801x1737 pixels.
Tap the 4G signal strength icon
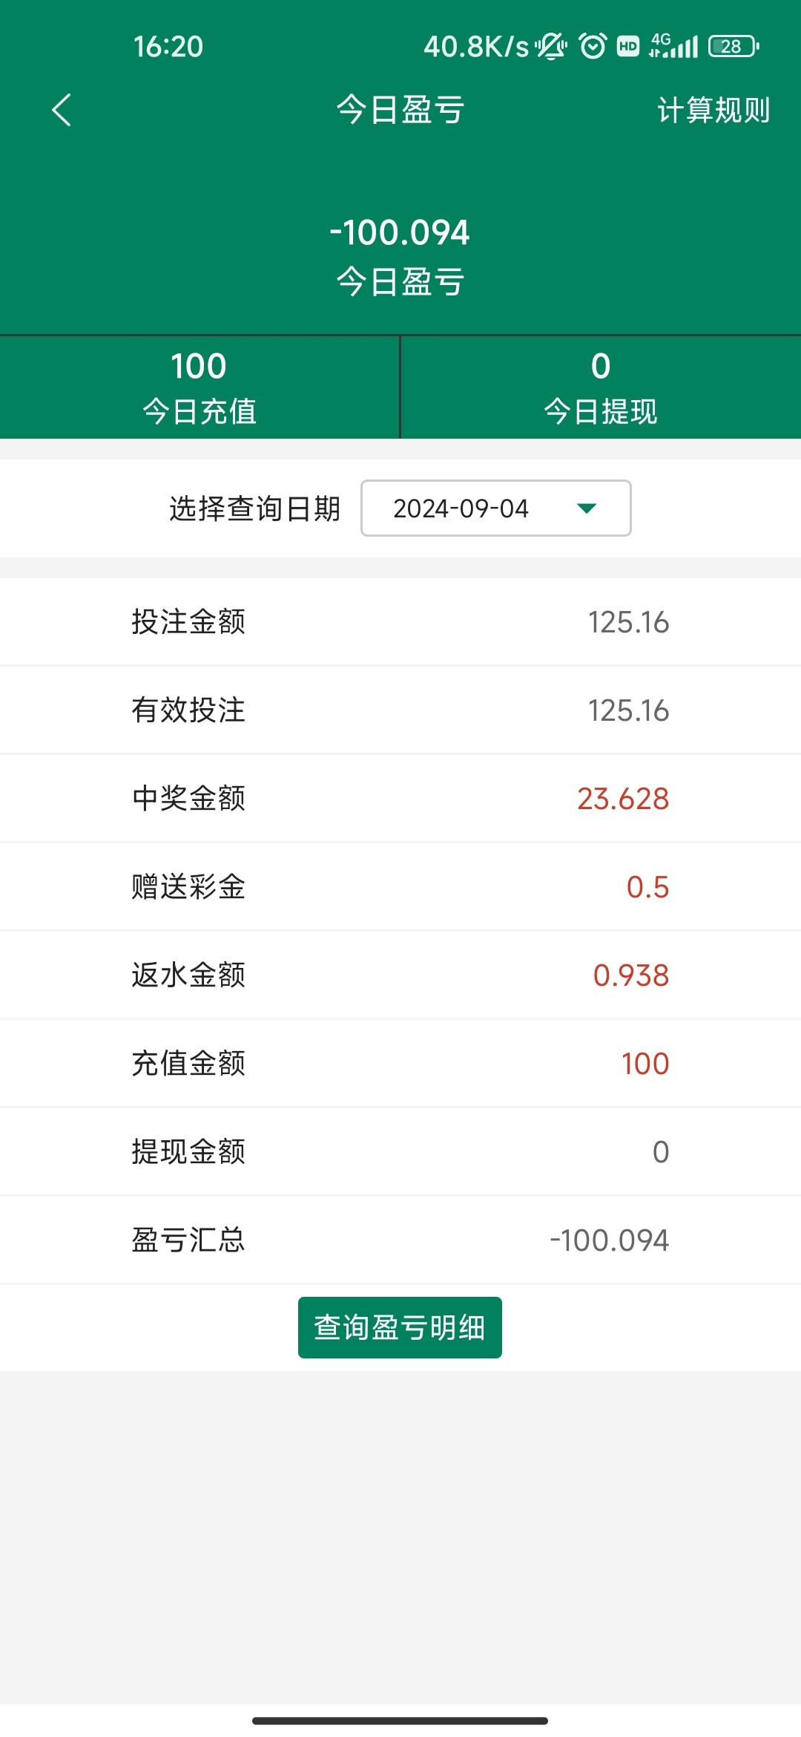click(x=673, y=46)
